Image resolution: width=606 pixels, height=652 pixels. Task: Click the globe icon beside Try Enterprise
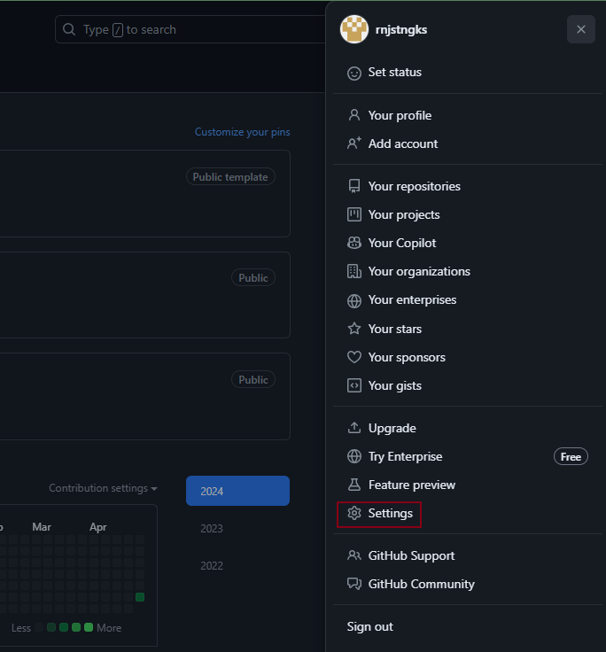[x=354, y=456]
